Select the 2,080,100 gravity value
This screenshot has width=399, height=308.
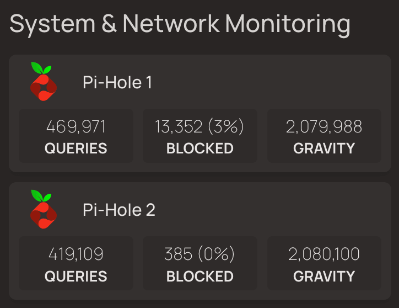[x=324, y=254]
